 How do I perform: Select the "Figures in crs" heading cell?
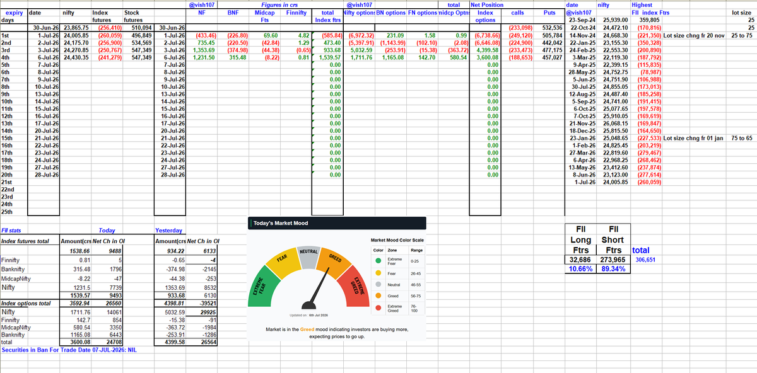[280, 5]
